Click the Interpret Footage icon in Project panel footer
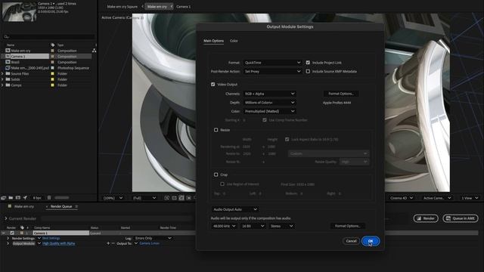Screen dimensions: 484x272 (x=3, y=198)
